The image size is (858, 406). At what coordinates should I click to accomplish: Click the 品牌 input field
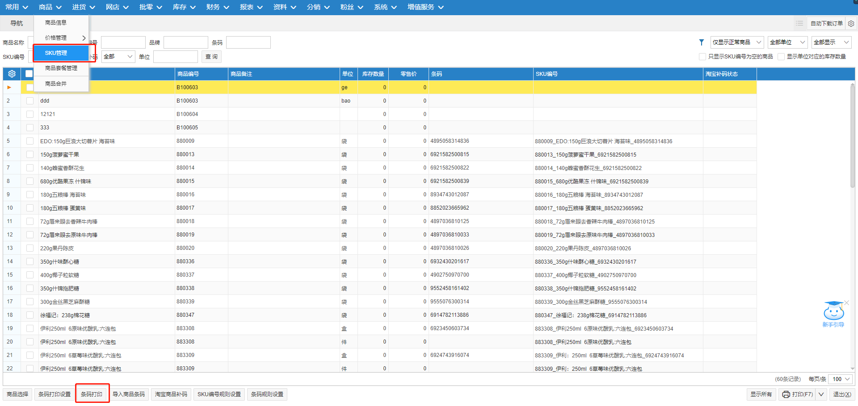186,42
